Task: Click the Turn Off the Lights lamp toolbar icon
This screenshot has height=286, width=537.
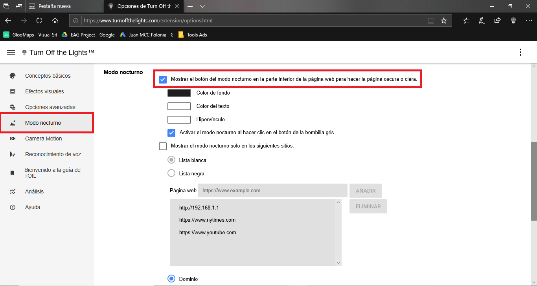Action: pyautogui.click(x=513, y=20)
